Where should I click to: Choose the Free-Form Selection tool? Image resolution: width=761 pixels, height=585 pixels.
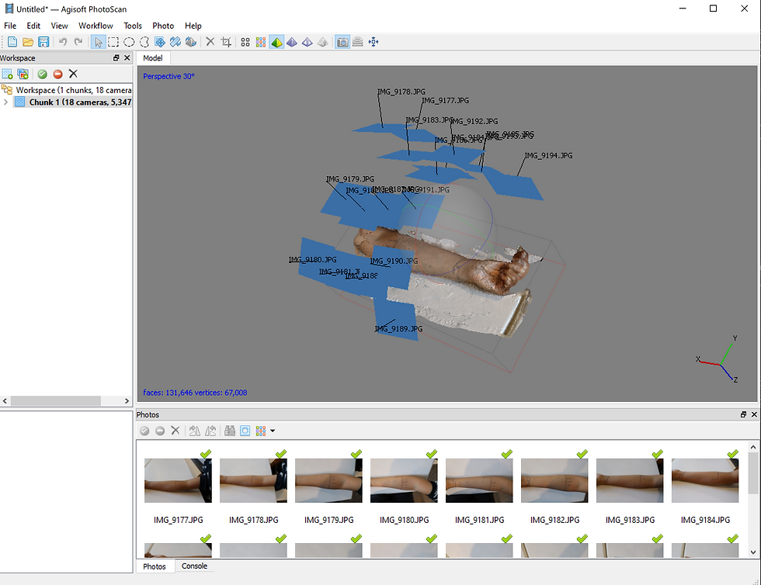coord(144,42)
